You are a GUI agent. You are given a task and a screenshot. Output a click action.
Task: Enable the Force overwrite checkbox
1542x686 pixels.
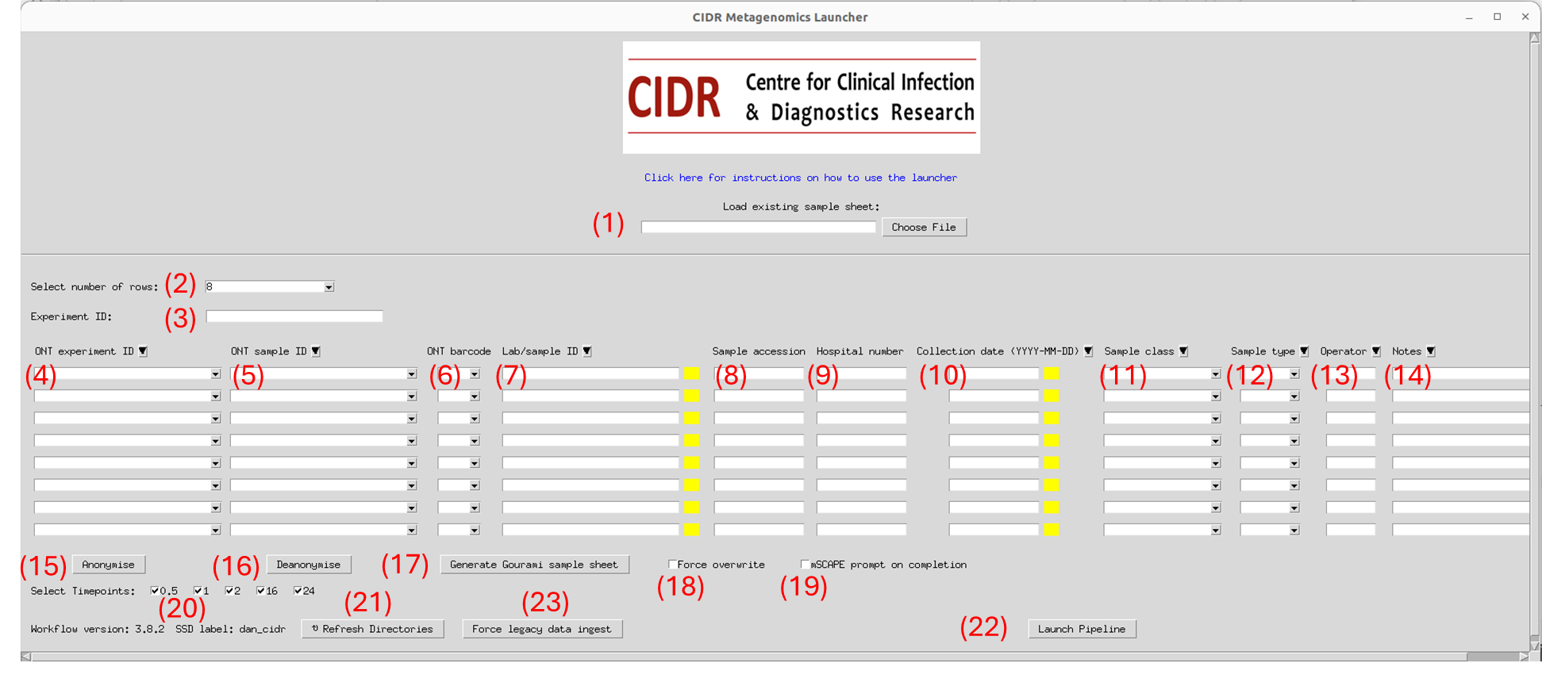coord(672,565)
